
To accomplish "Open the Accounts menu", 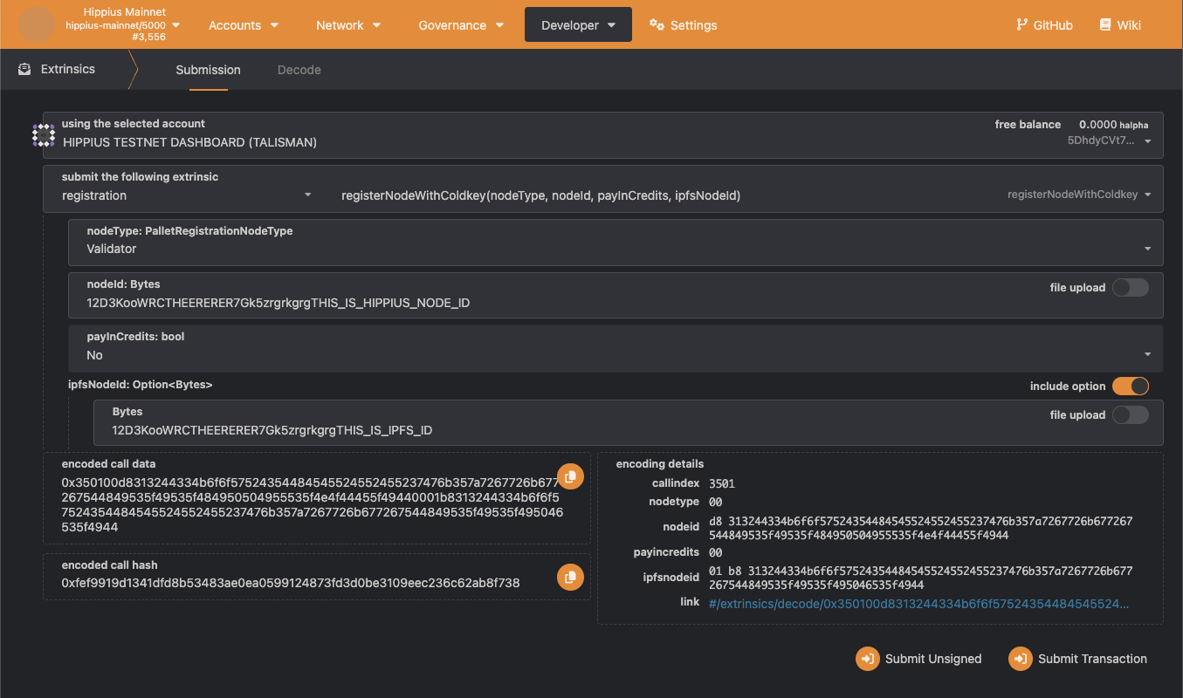I will coord(244,25).
